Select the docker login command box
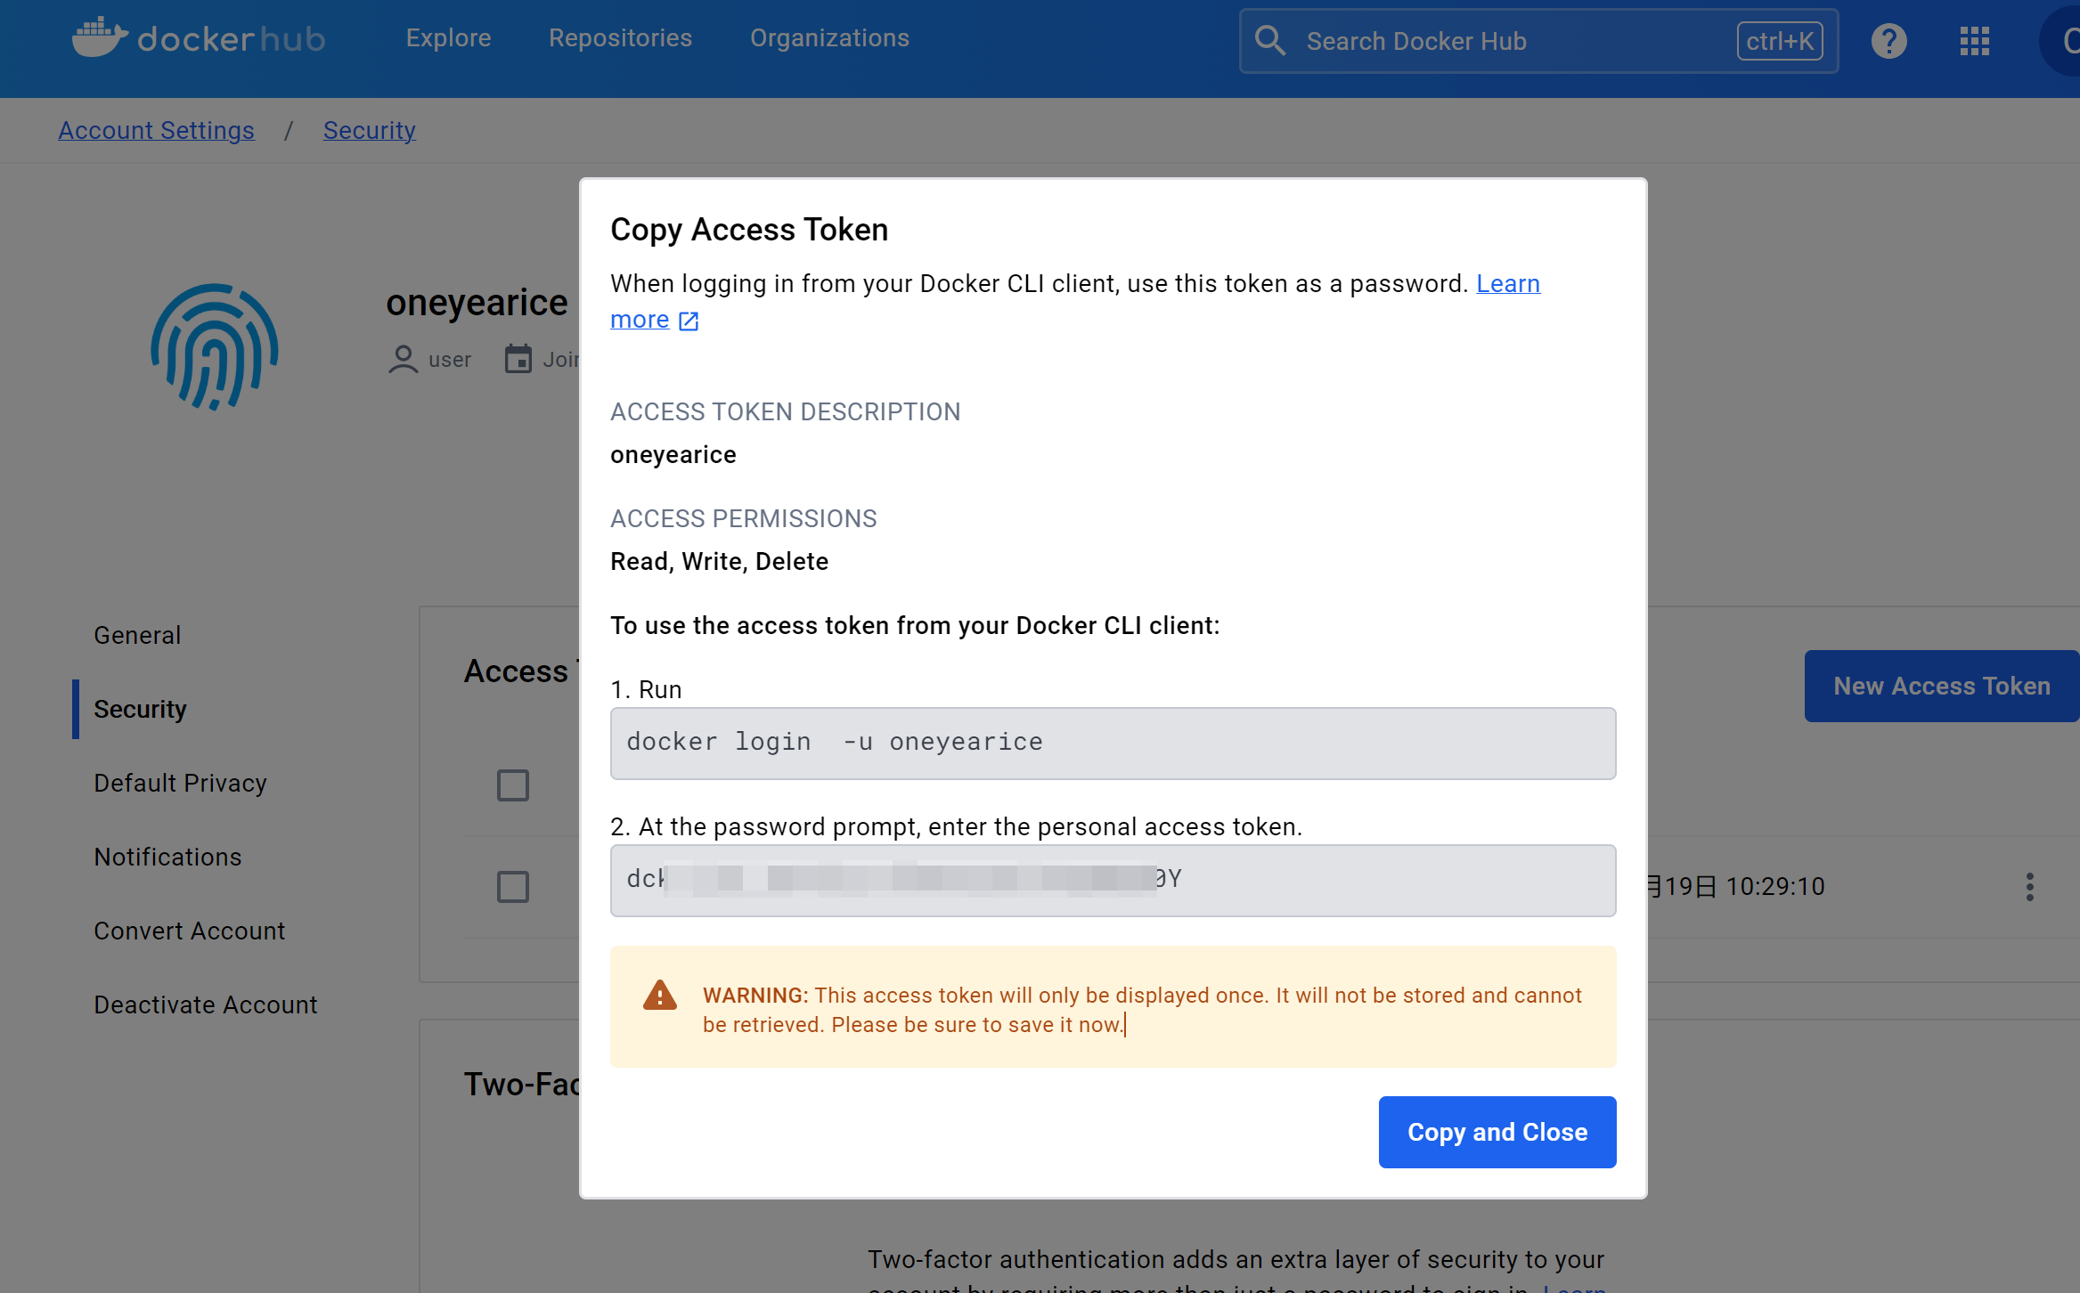2080x1293 pixels. coord(1113,743)
